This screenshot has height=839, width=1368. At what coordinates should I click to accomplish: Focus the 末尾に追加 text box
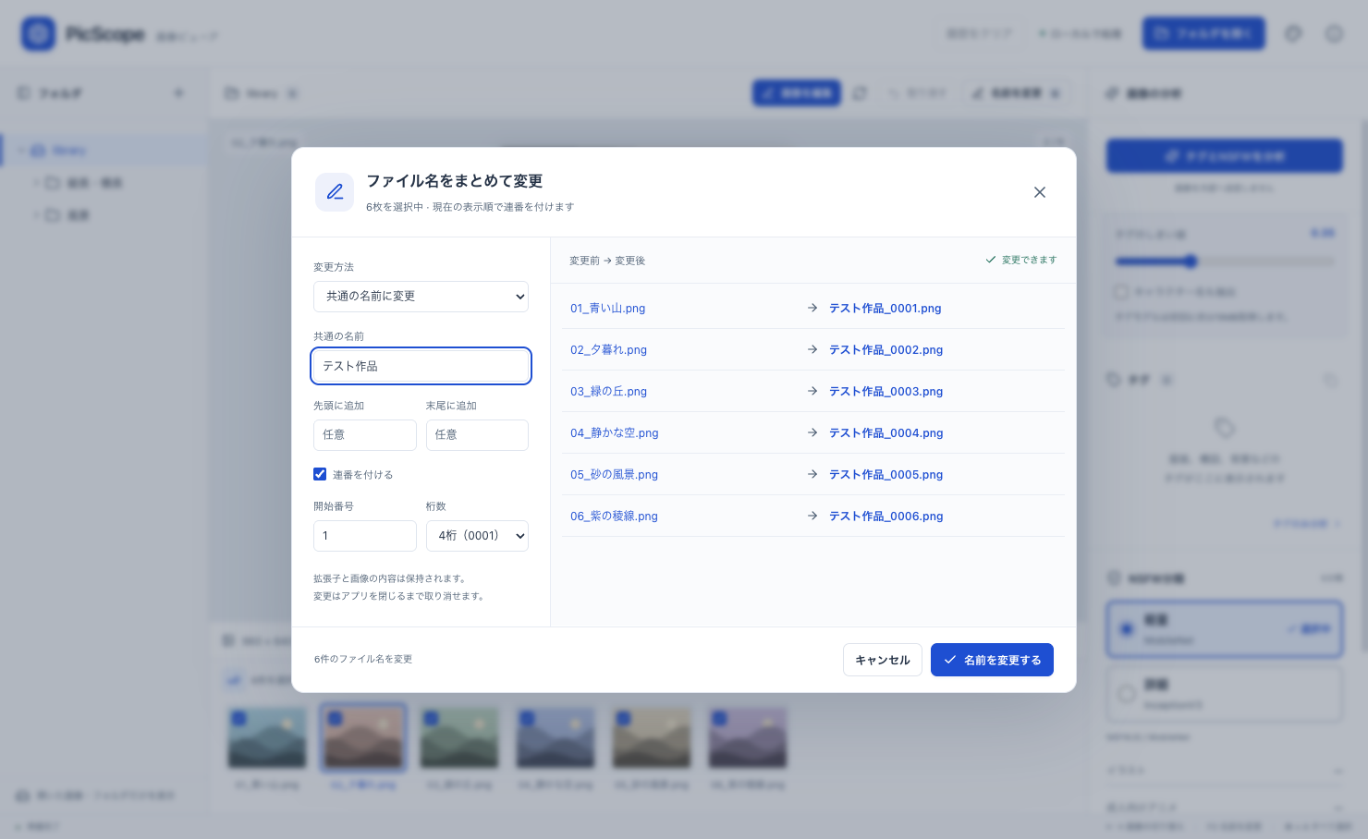coord(477,435)
